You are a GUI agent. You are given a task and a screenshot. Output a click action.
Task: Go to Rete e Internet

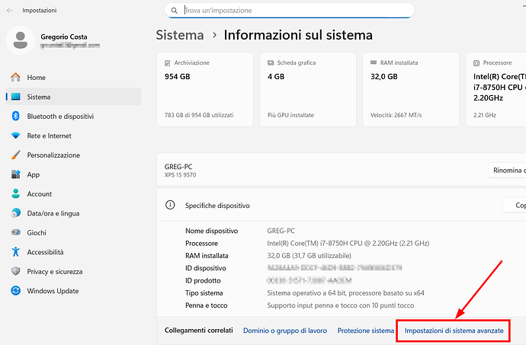click(73, 136)
